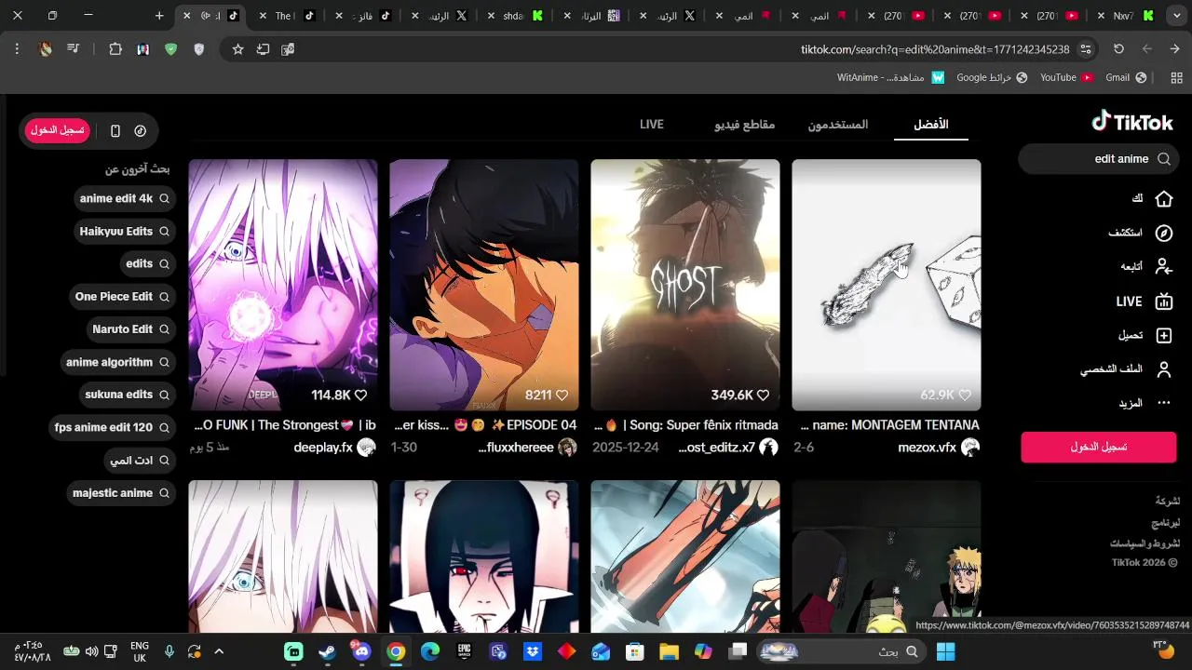Open Gmail bookmark in bookmarks bar

[x=1126, y=77]
